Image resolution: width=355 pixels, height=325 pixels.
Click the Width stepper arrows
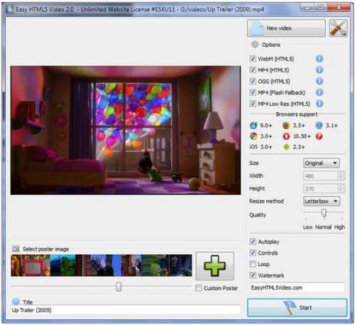[341, 176]
